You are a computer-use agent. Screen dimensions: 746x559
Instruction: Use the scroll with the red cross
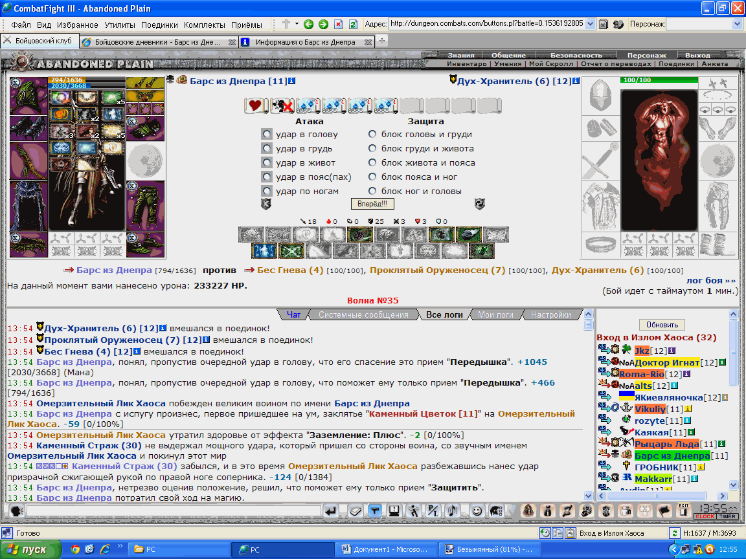(x=282, y=105)
